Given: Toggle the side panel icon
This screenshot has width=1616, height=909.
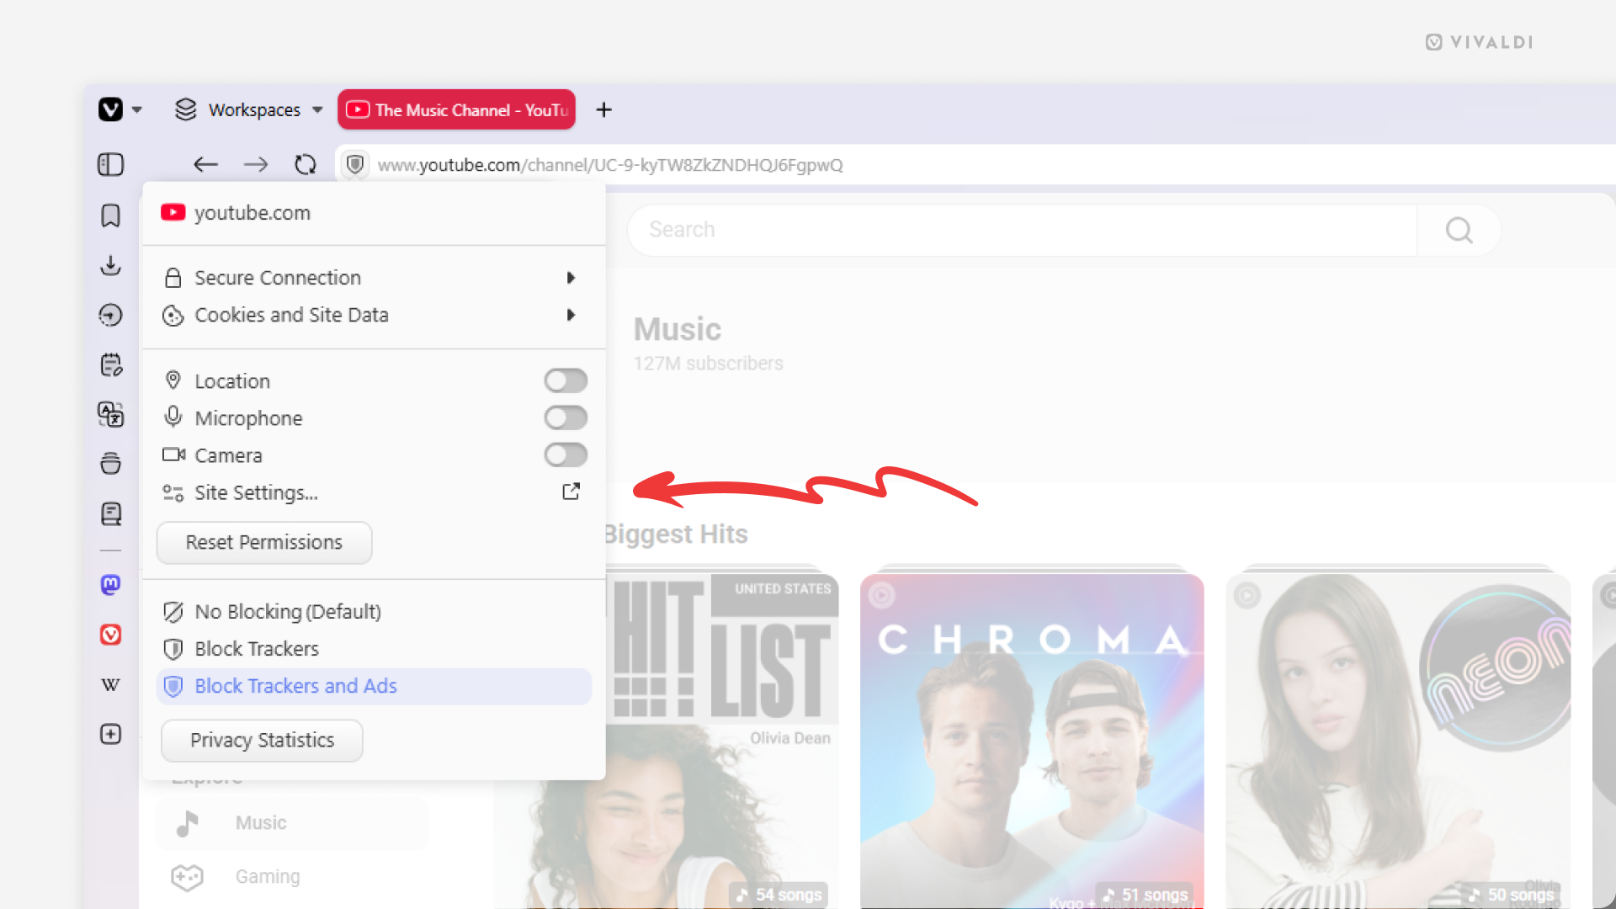Looking at the screenshot, I should [111, 164].
